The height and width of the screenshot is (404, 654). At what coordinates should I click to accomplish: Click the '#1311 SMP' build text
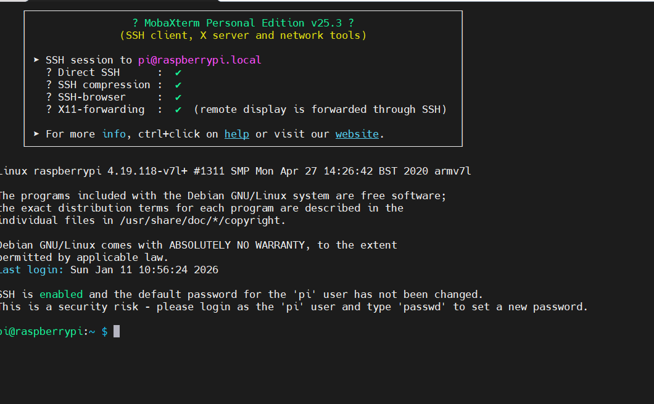[x=221, y=171]
